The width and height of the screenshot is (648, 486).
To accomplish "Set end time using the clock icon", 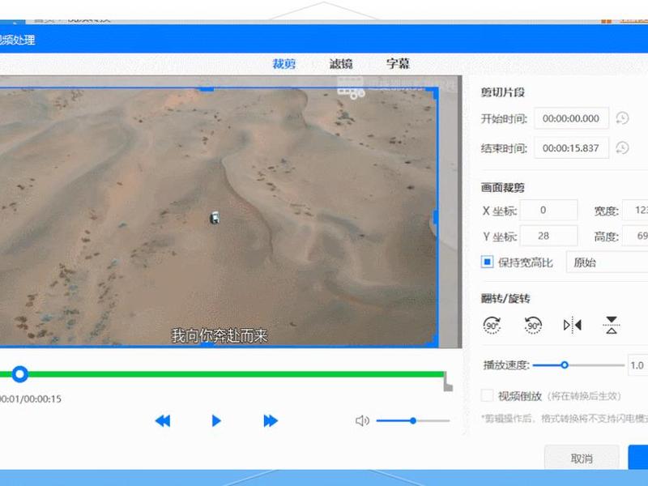I will point(622,148).
